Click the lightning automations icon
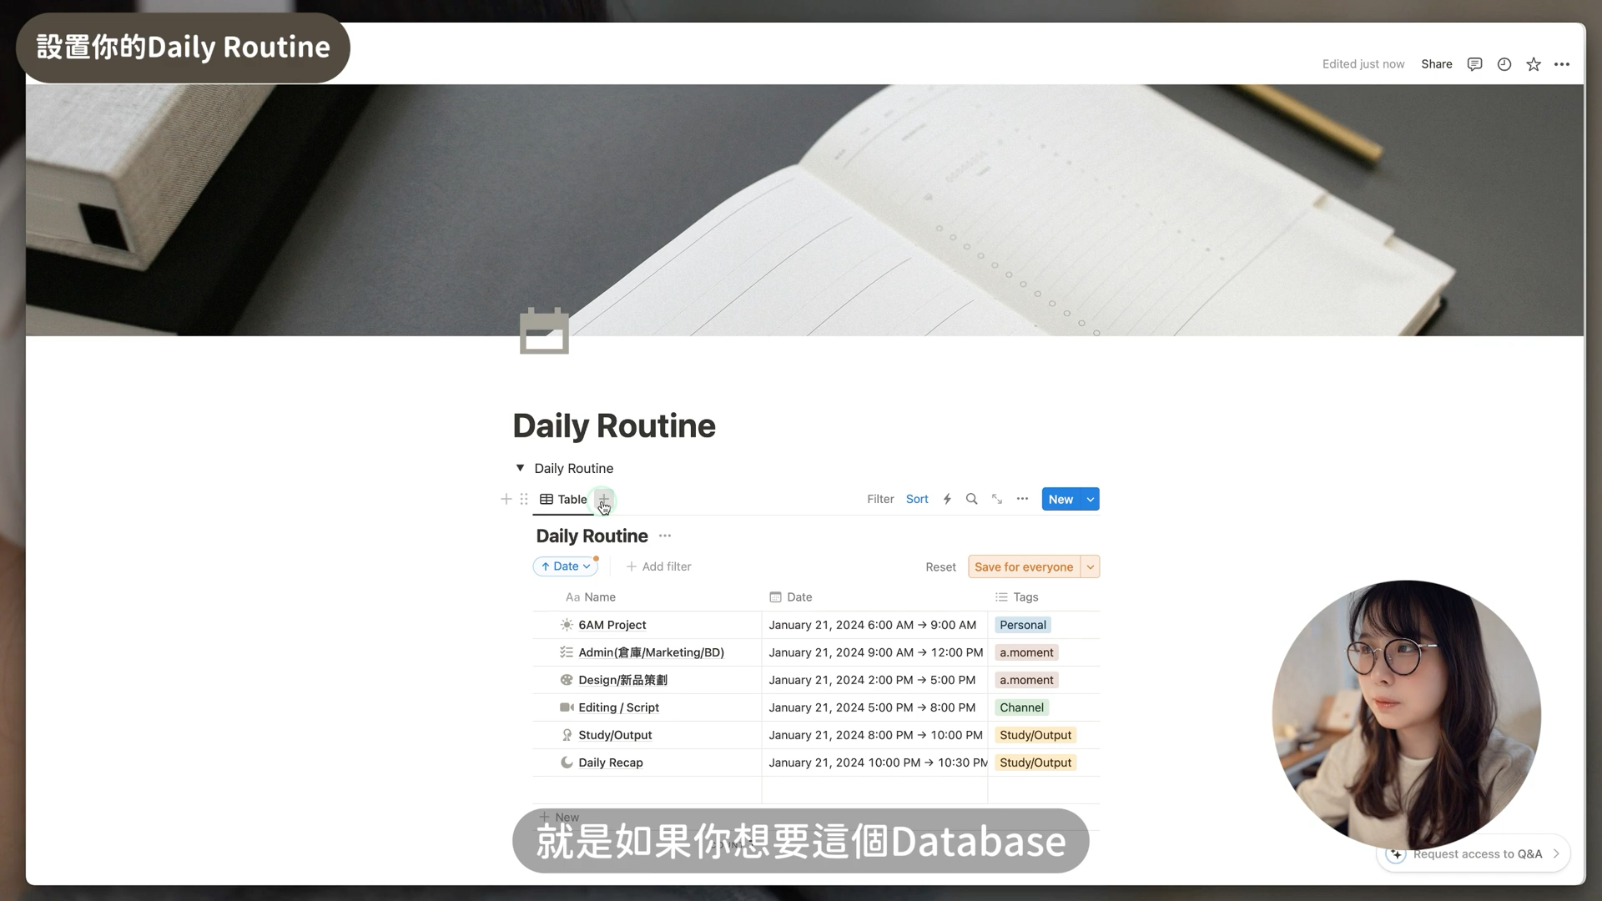Viewport: 1602px width, 901px height. coord(947,499)
